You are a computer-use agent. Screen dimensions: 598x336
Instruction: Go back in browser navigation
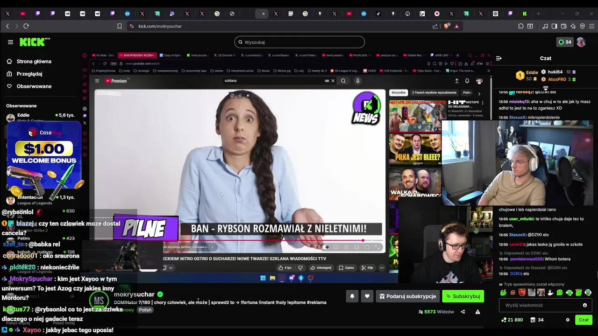(7, 26)
